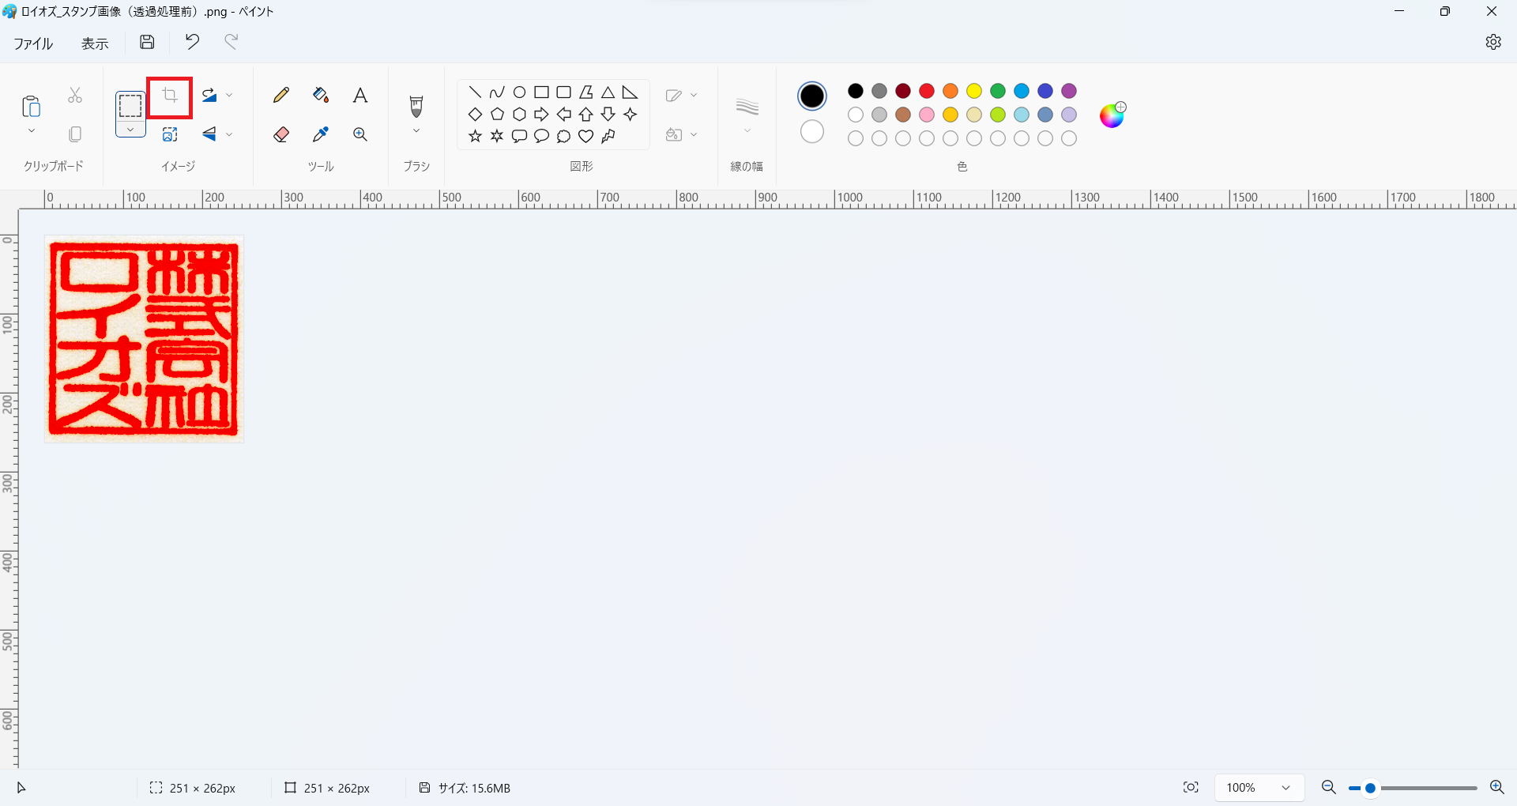Choose the Curve shape
The image size is (1517, 806).
click(x=497, y=92)
